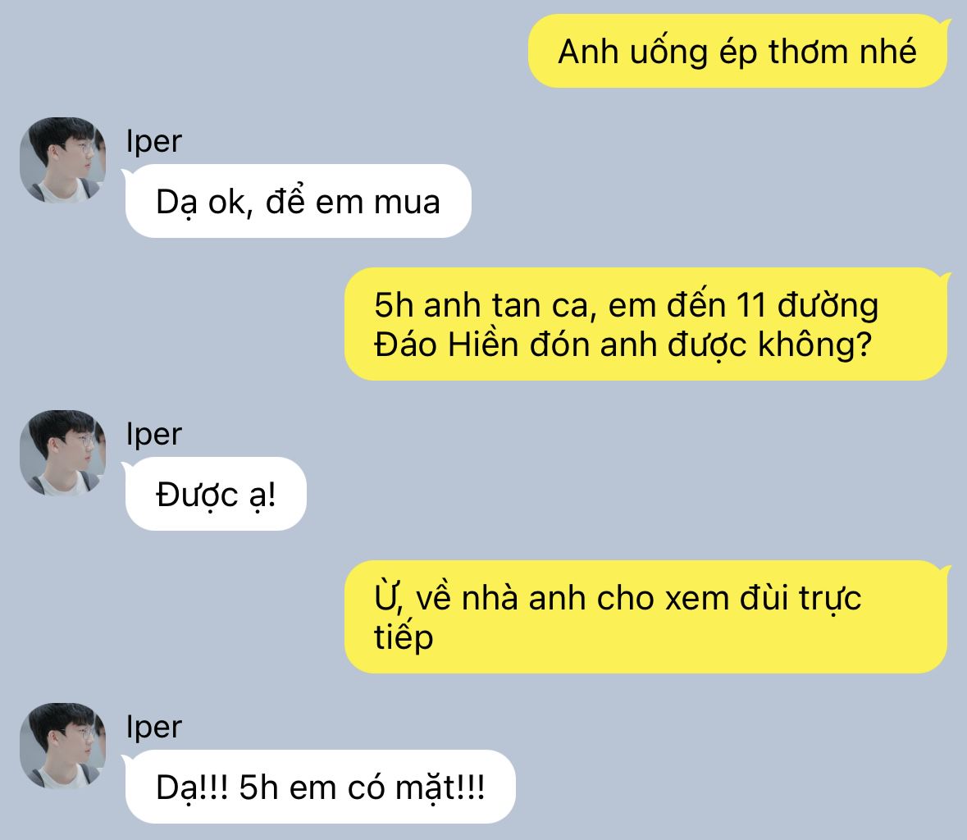Tap Iper's profile photo next to "Được ạ!"

62,454
